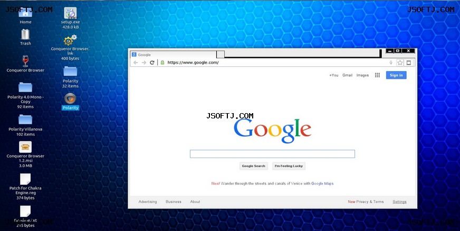Switch to the Google tab

tap(173, 55)
